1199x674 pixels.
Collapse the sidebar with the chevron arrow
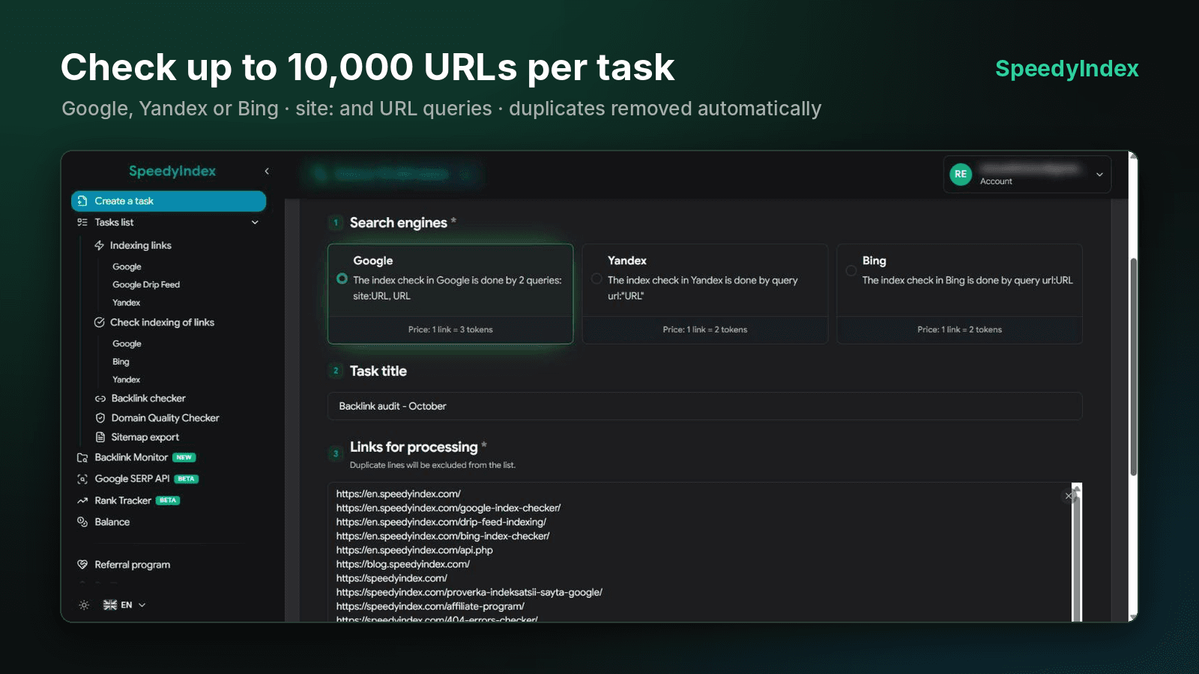click(267, 171)
